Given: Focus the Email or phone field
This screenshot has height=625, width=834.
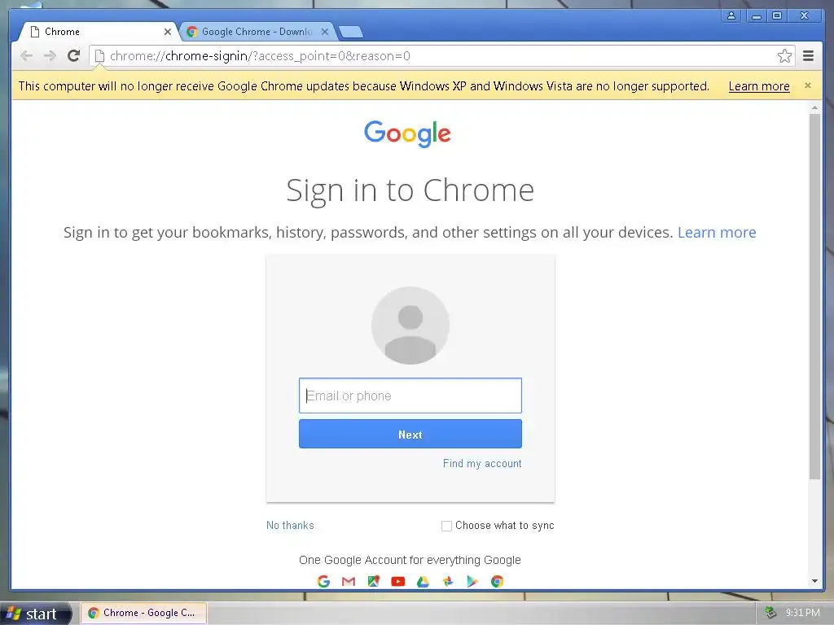Looking at the screenshot, I should point(410,396).
